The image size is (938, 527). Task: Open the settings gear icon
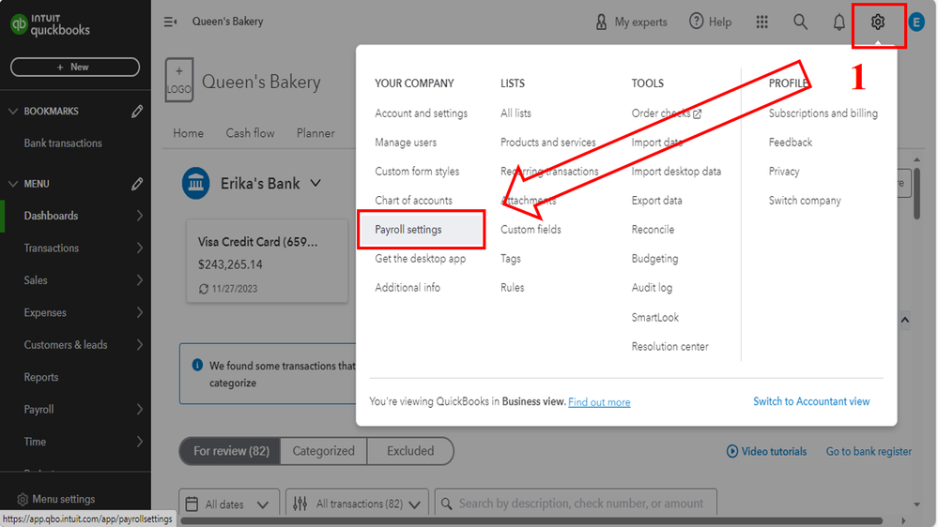click(x=878, y=23)
